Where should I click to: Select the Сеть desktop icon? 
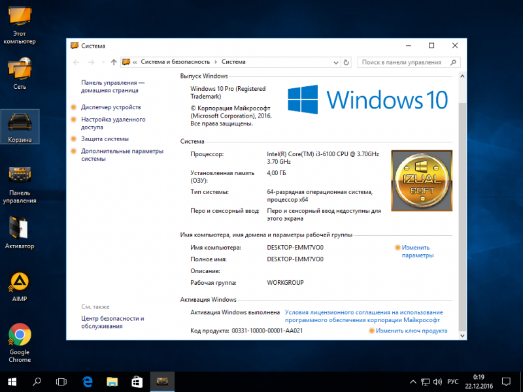tap(20, 73)
